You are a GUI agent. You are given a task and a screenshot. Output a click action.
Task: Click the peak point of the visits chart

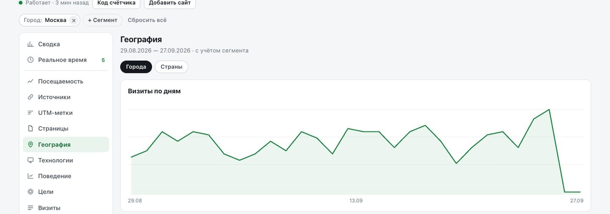point(549,109)
